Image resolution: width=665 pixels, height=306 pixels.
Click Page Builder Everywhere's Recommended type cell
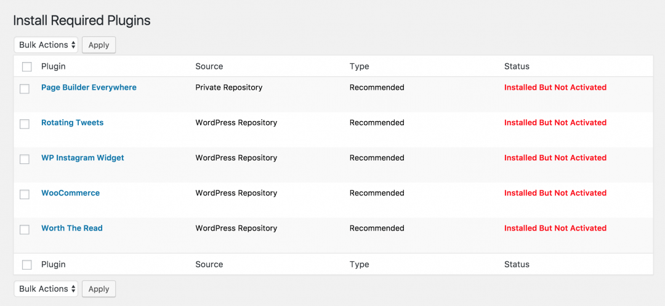[377, 88]
